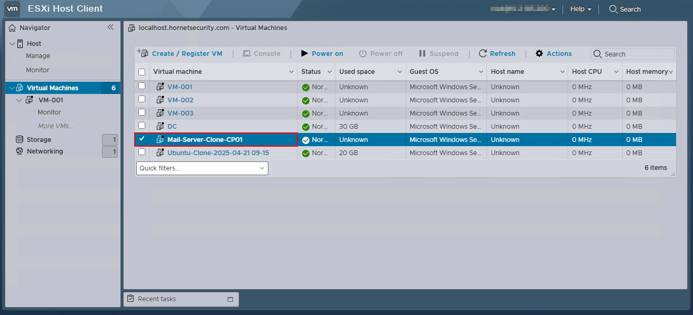Image resolution: width=693 pixels, height=315 pixels.
Task: Open the Host memory column menu arrow
Action: click(x=671, y=72)
